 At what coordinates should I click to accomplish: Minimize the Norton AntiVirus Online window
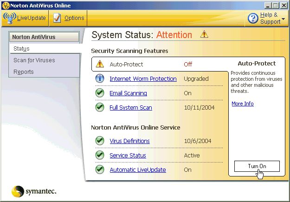coord(268,5)
